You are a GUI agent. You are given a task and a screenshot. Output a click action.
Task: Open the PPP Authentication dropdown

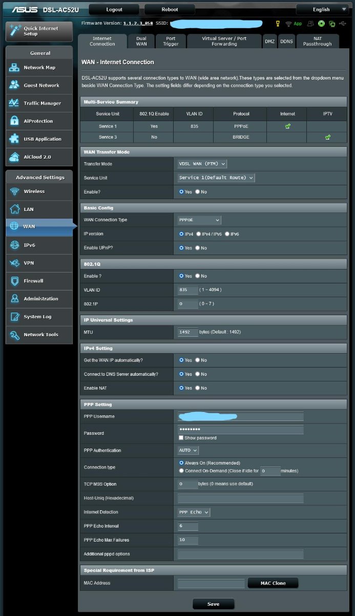point(187,450)
